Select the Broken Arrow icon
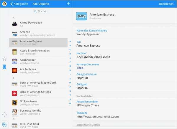Image resolution: width=177 pixels, height=129 pixels. point(14,102)
